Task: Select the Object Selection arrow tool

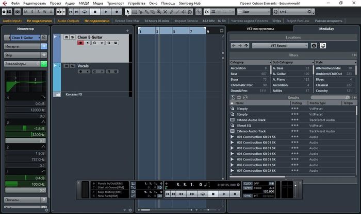Action: point(128,12)
